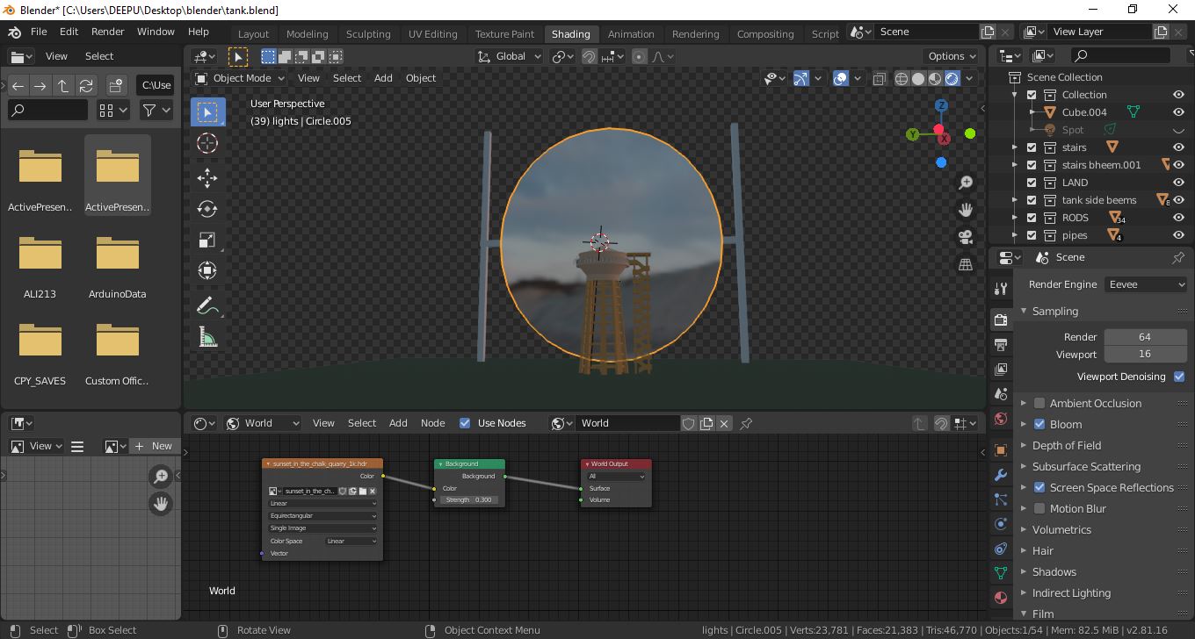Image resolution: width=1195 pixels, height=639 pixels.
Task: Open the Render menu
Action: click(x=108, y=32)
